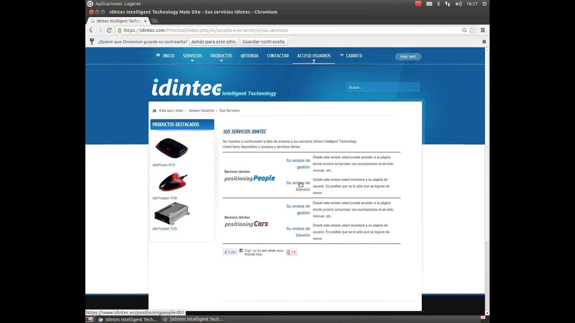Click the key icon in password bar

point(92,41)
